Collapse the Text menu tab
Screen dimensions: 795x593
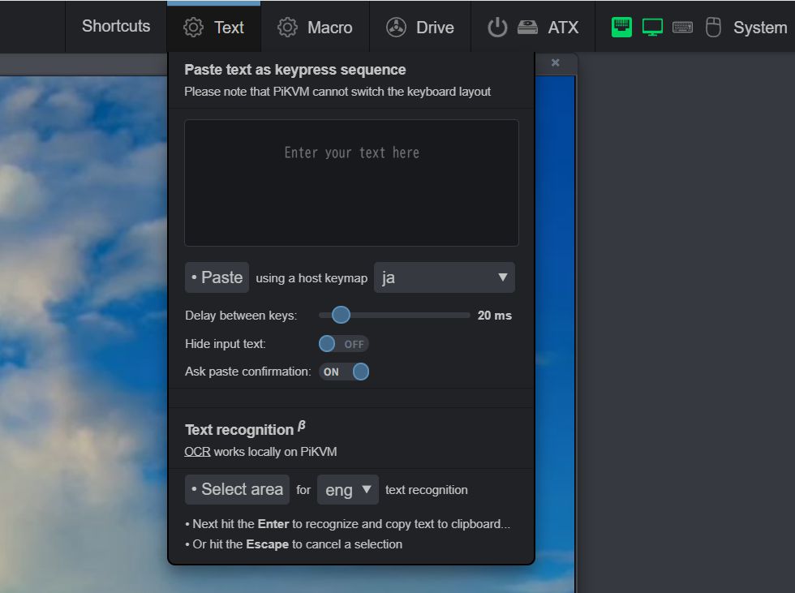click(x=214, y=28)
